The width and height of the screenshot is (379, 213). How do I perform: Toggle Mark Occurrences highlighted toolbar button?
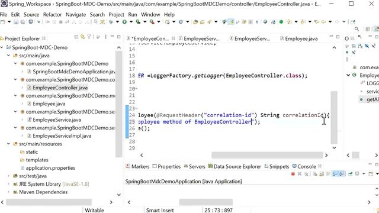(232, 22)
